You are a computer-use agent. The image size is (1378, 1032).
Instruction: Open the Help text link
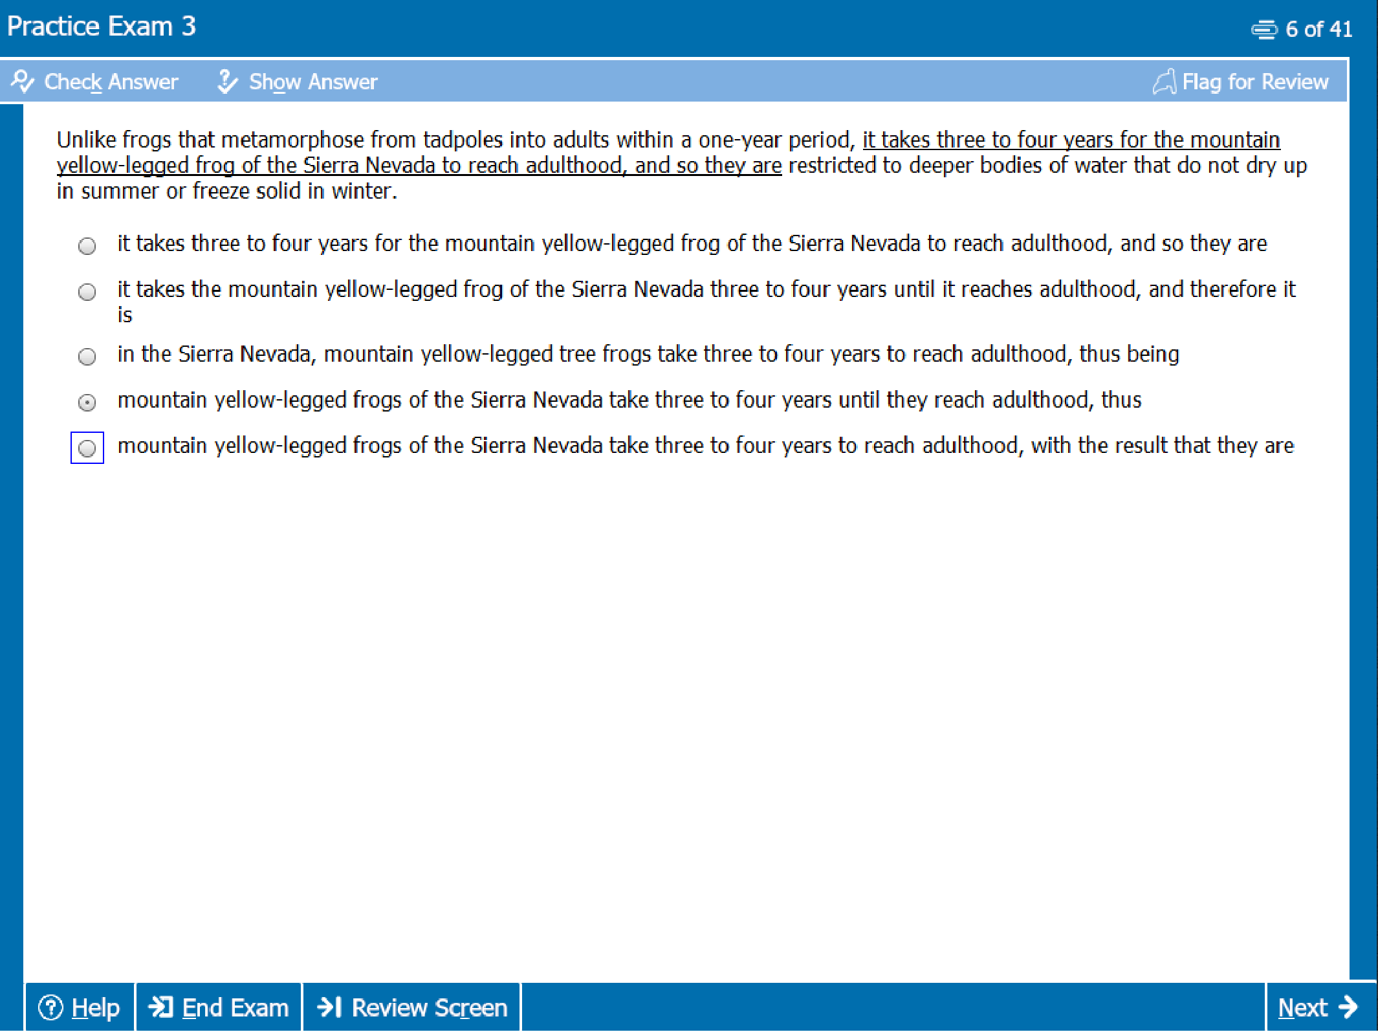coord(95,1007)
